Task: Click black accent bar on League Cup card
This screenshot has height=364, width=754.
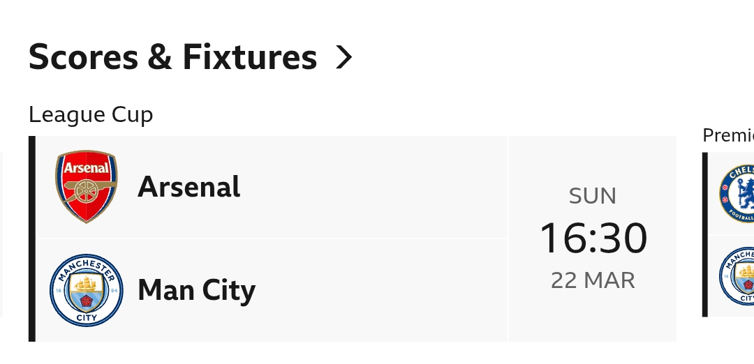Action: click(x=31, y=238)
